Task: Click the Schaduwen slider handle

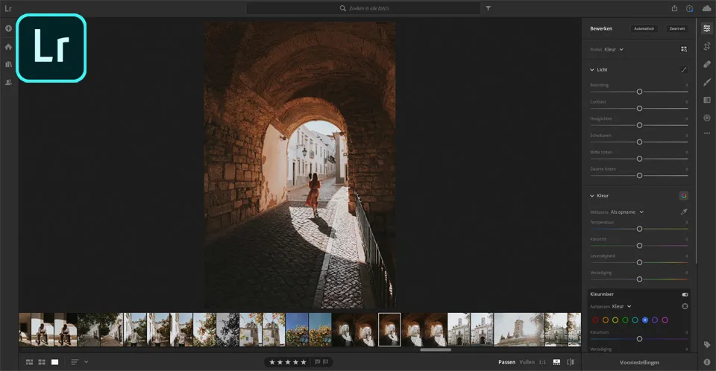Action: (639, 142)
